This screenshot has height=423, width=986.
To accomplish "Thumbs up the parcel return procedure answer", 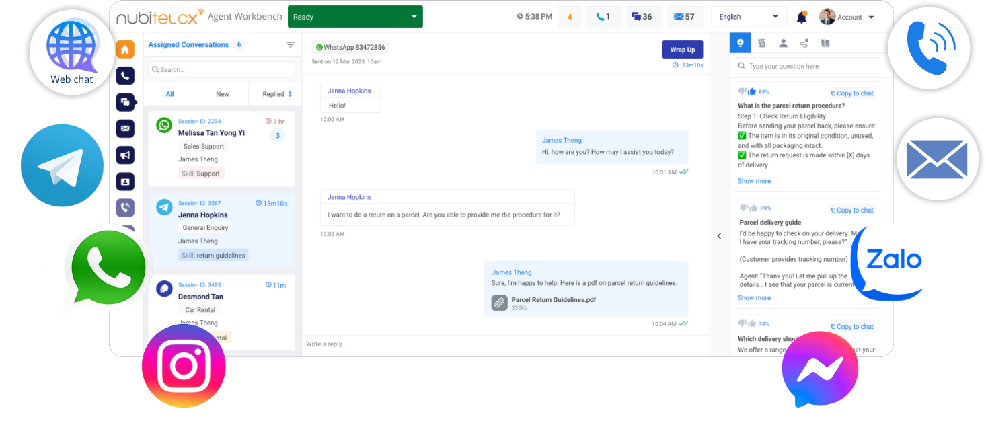I will coord(752,91).
